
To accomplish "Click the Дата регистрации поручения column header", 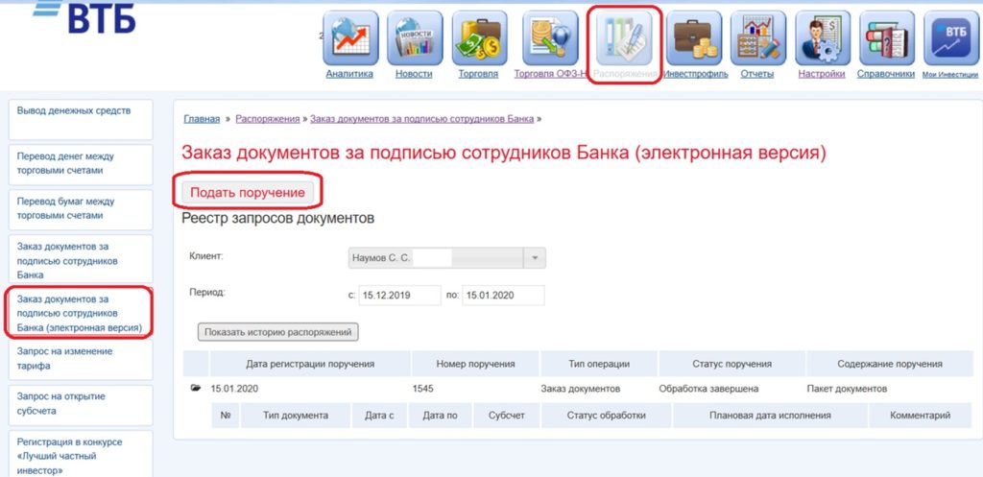I will click(310, 364).
